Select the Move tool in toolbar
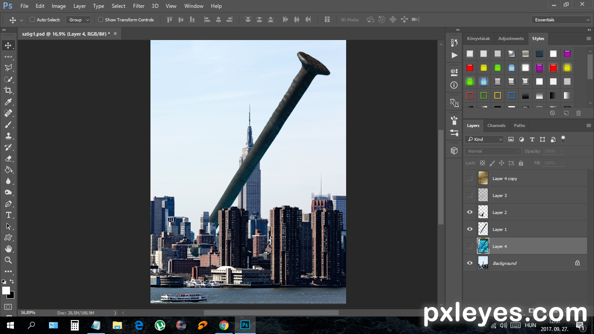The height and width of the screenshot is (334, 594). (8, 45)
